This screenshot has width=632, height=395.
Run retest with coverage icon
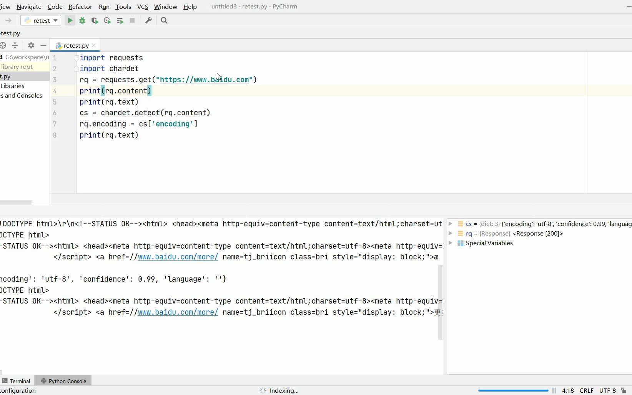tap(95, 20)
